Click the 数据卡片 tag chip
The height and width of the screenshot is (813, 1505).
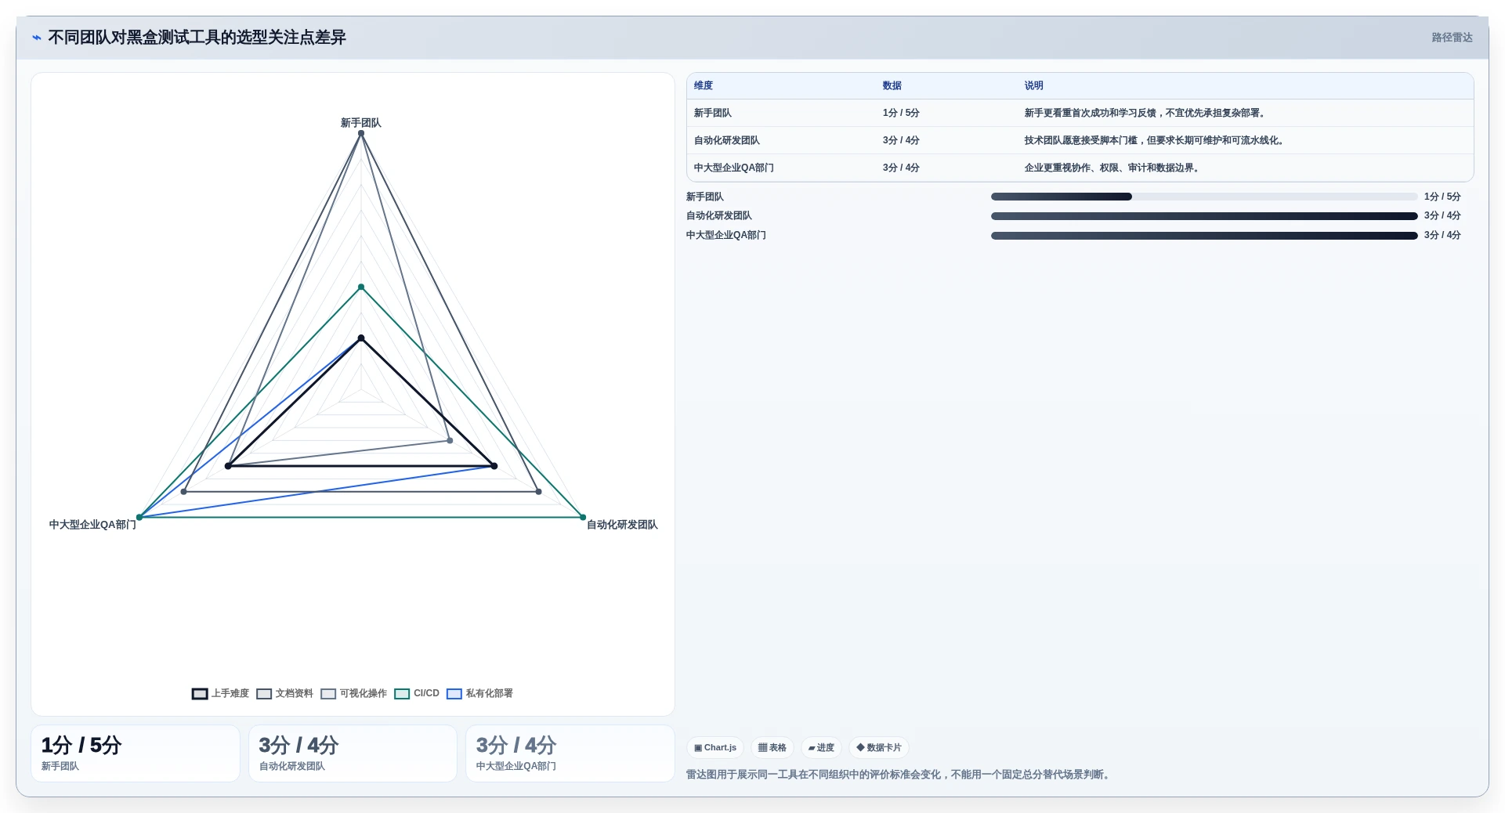point(879,748)
